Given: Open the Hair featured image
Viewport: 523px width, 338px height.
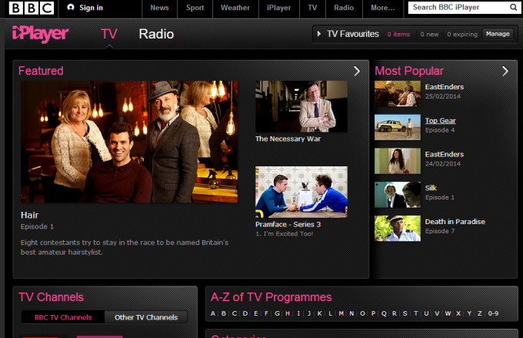Looking at the screenshot, I should [x=129, y=142].
